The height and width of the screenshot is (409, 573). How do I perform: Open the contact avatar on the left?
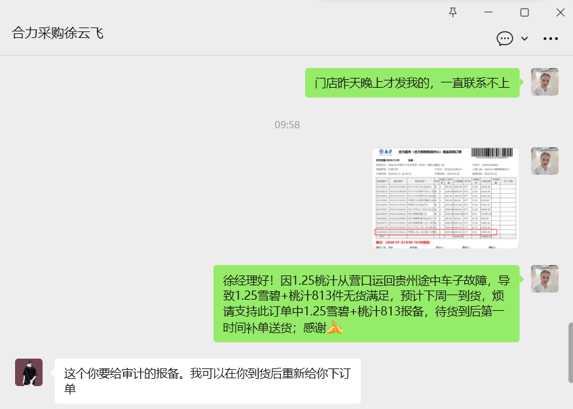point(29,372)
